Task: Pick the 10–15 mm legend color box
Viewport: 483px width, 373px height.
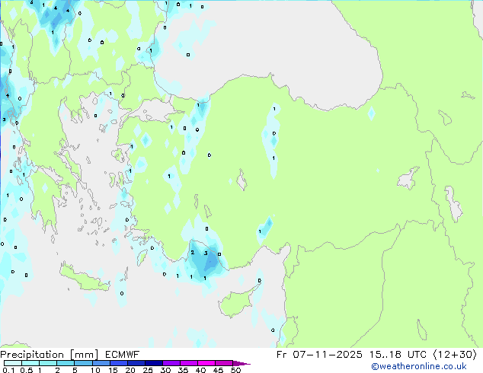Action: coord(101,363)
